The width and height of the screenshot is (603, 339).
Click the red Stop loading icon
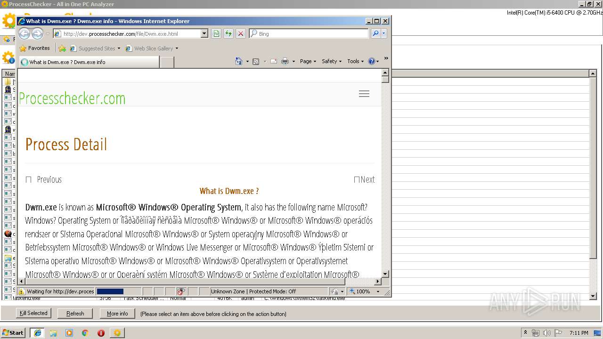[x=241, y=33]
